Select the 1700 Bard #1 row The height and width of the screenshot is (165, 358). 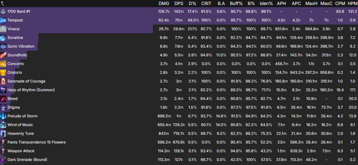click(179, 12)
